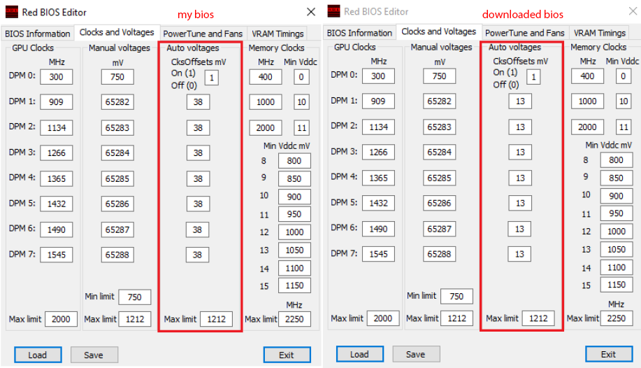Open BIOS Information tab in my bios window
This screenshot has width=641, height=368.
[38, 34]
